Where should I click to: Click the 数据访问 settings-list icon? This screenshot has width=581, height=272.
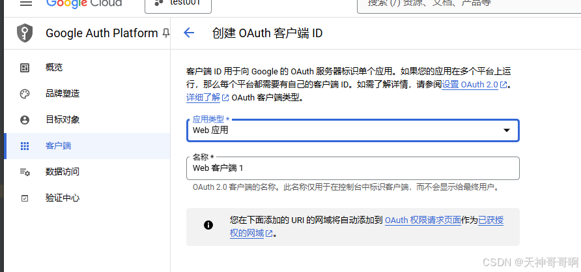(x=25, y=172)
